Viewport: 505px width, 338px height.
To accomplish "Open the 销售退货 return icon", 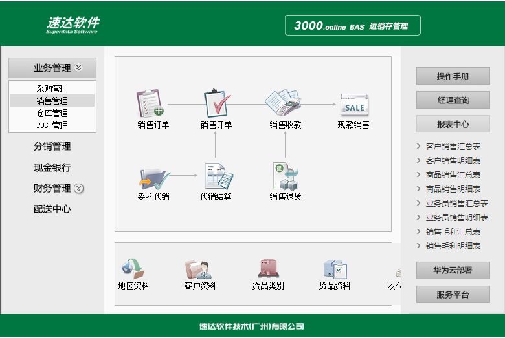I will [x=286, y=176].
